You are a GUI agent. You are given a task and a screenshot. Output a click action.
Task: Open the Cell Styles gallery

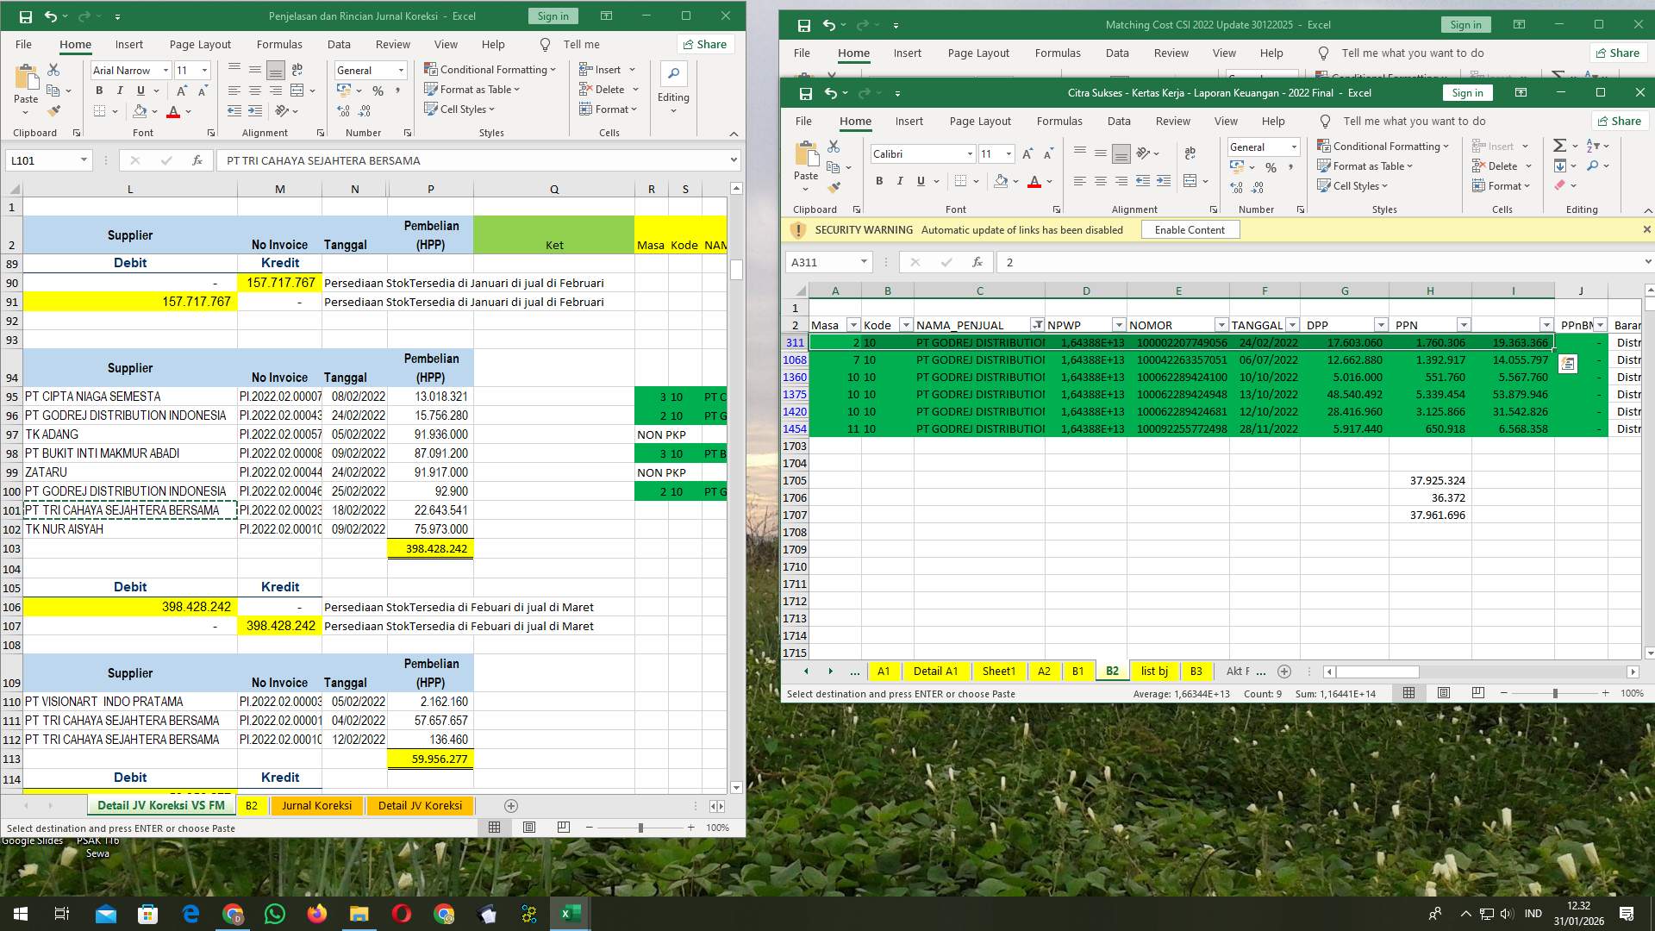click(x=1353, y=185)
